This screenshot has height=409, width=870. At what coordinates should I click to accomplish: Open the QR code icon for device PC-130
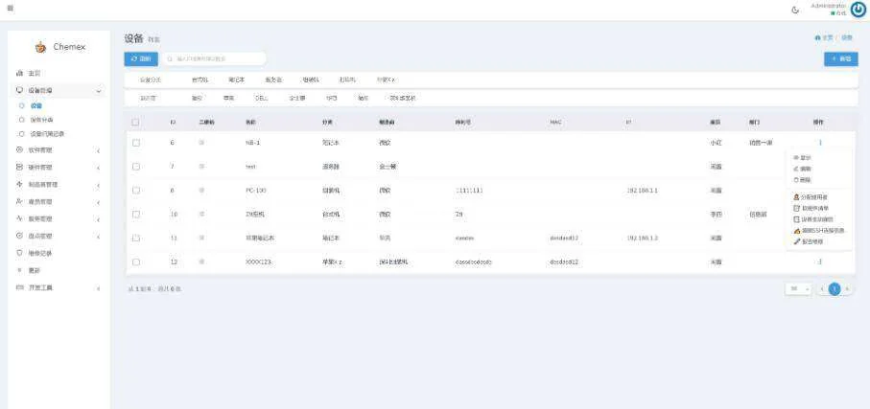click(x=201, y=190)
